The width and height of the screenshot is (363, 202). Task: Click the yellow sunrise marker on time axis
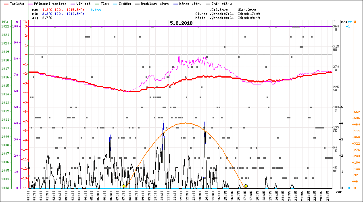click(123, 186)
